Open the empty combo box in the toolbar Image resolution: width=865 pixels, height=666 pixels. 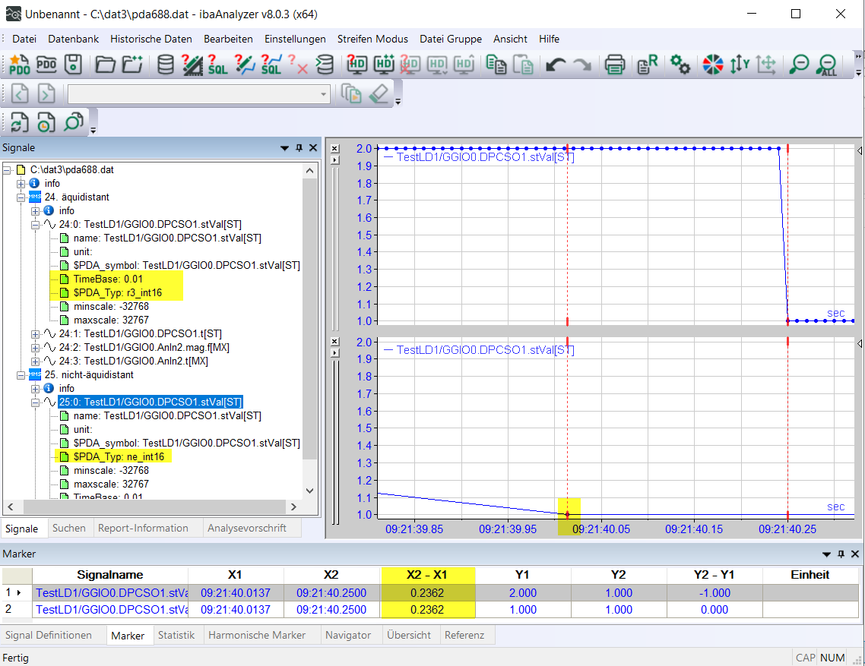click(325, 94)
